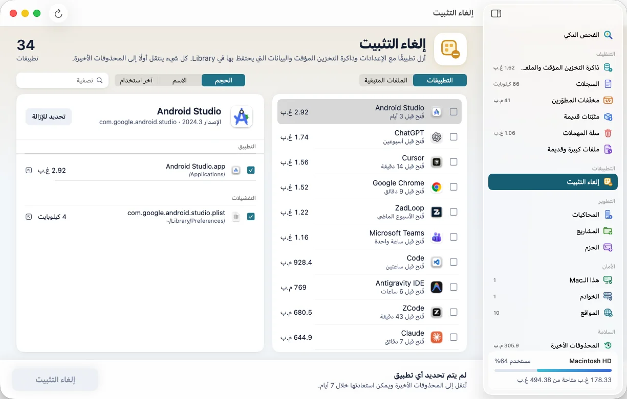The image size is (627, 399).
Task: Click the Antigravity IDE app icon
Action: (437, 287)
